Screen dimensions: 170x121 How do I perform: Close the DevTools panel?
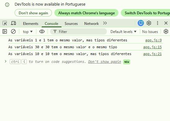[166, 23]
